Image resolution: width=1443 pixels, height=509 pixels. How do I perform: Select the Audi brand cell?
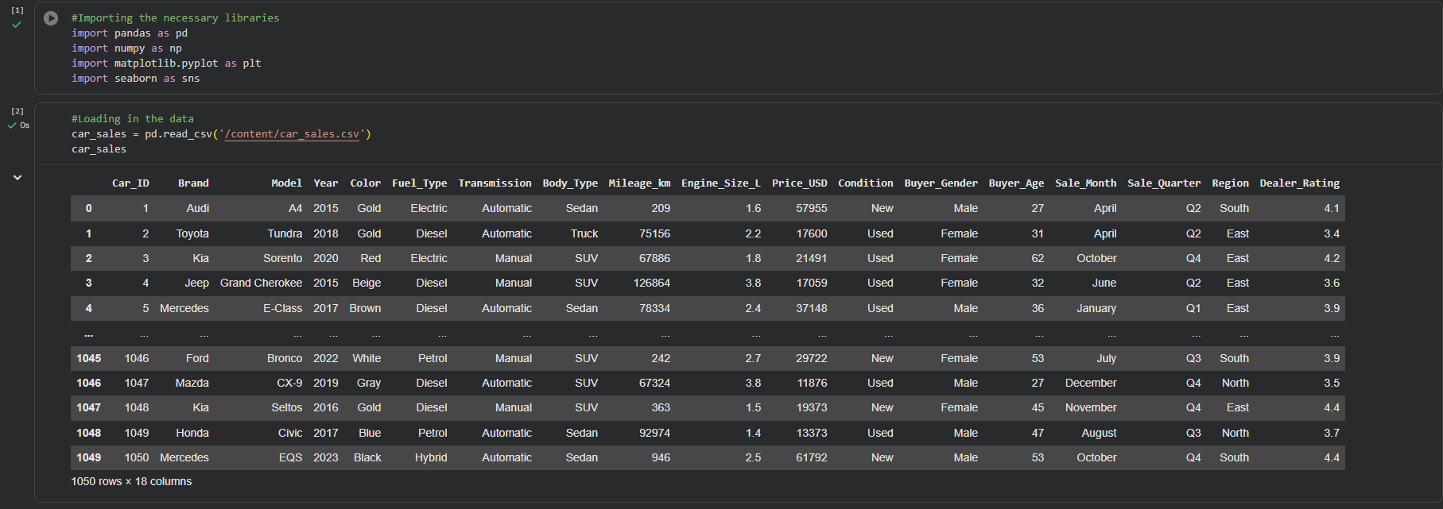click(x=197, y=208)
